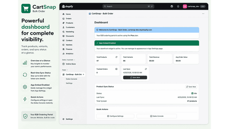The height and width of the screenshot is (129, 229).
Task: Open Discounts in the sidebar
Action: 70,36
